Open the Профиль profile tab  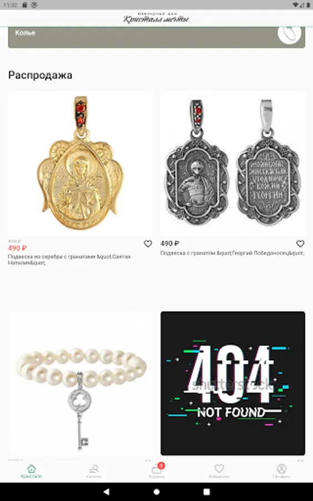click(x=281, y=471)
